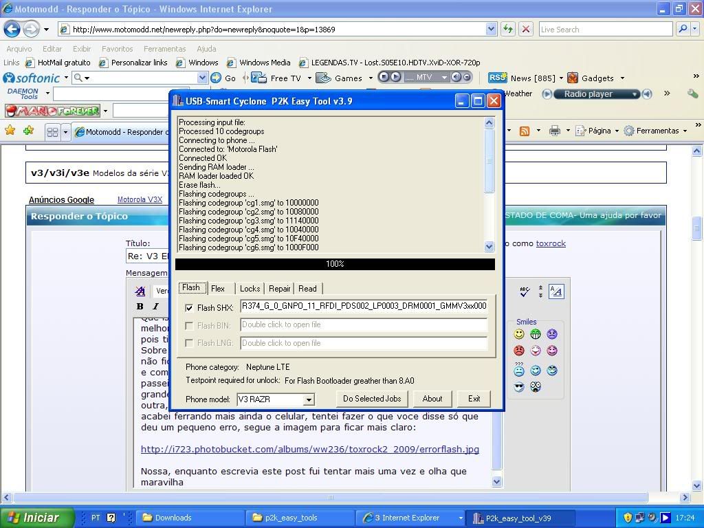
Task: Click the Add to Favorites star-plus icon
Action: click(29, 131)
